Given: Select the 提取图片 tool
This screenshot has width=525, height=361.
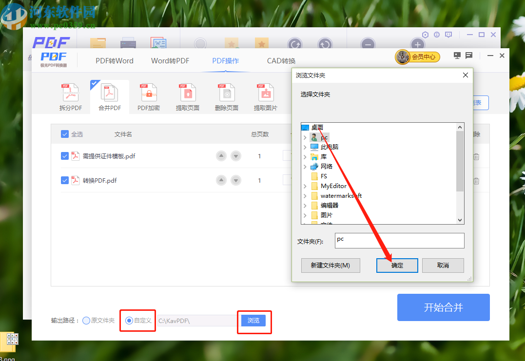Looking at the screenshot, I should coord(265,96).
